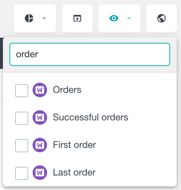Tick the First order checkbox

(x=22, y=146)
